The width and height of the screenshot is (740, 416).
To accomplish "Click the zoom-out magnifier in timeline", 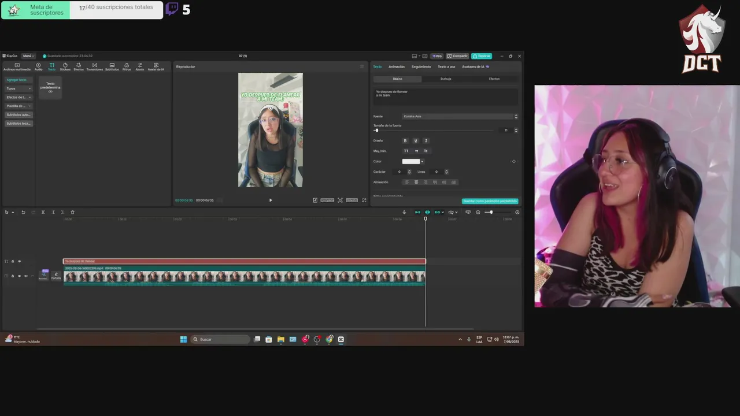I will point(478,212).
